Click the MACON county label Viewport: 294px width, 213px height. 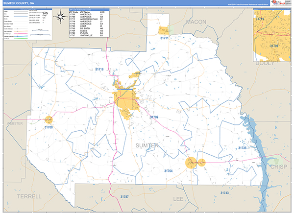pos(196,22)
